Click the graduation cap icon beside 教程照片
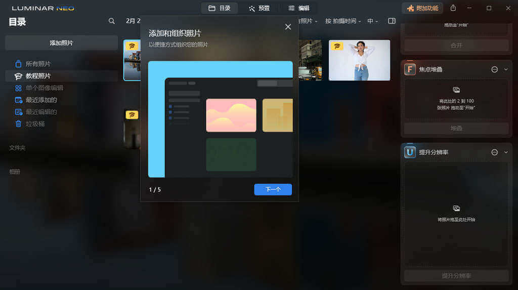Screen dimensions: 518x290 (18, 76)
